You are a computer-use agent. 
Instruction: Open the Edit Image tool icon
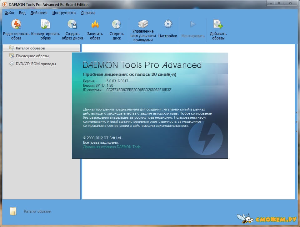point(16,24)
